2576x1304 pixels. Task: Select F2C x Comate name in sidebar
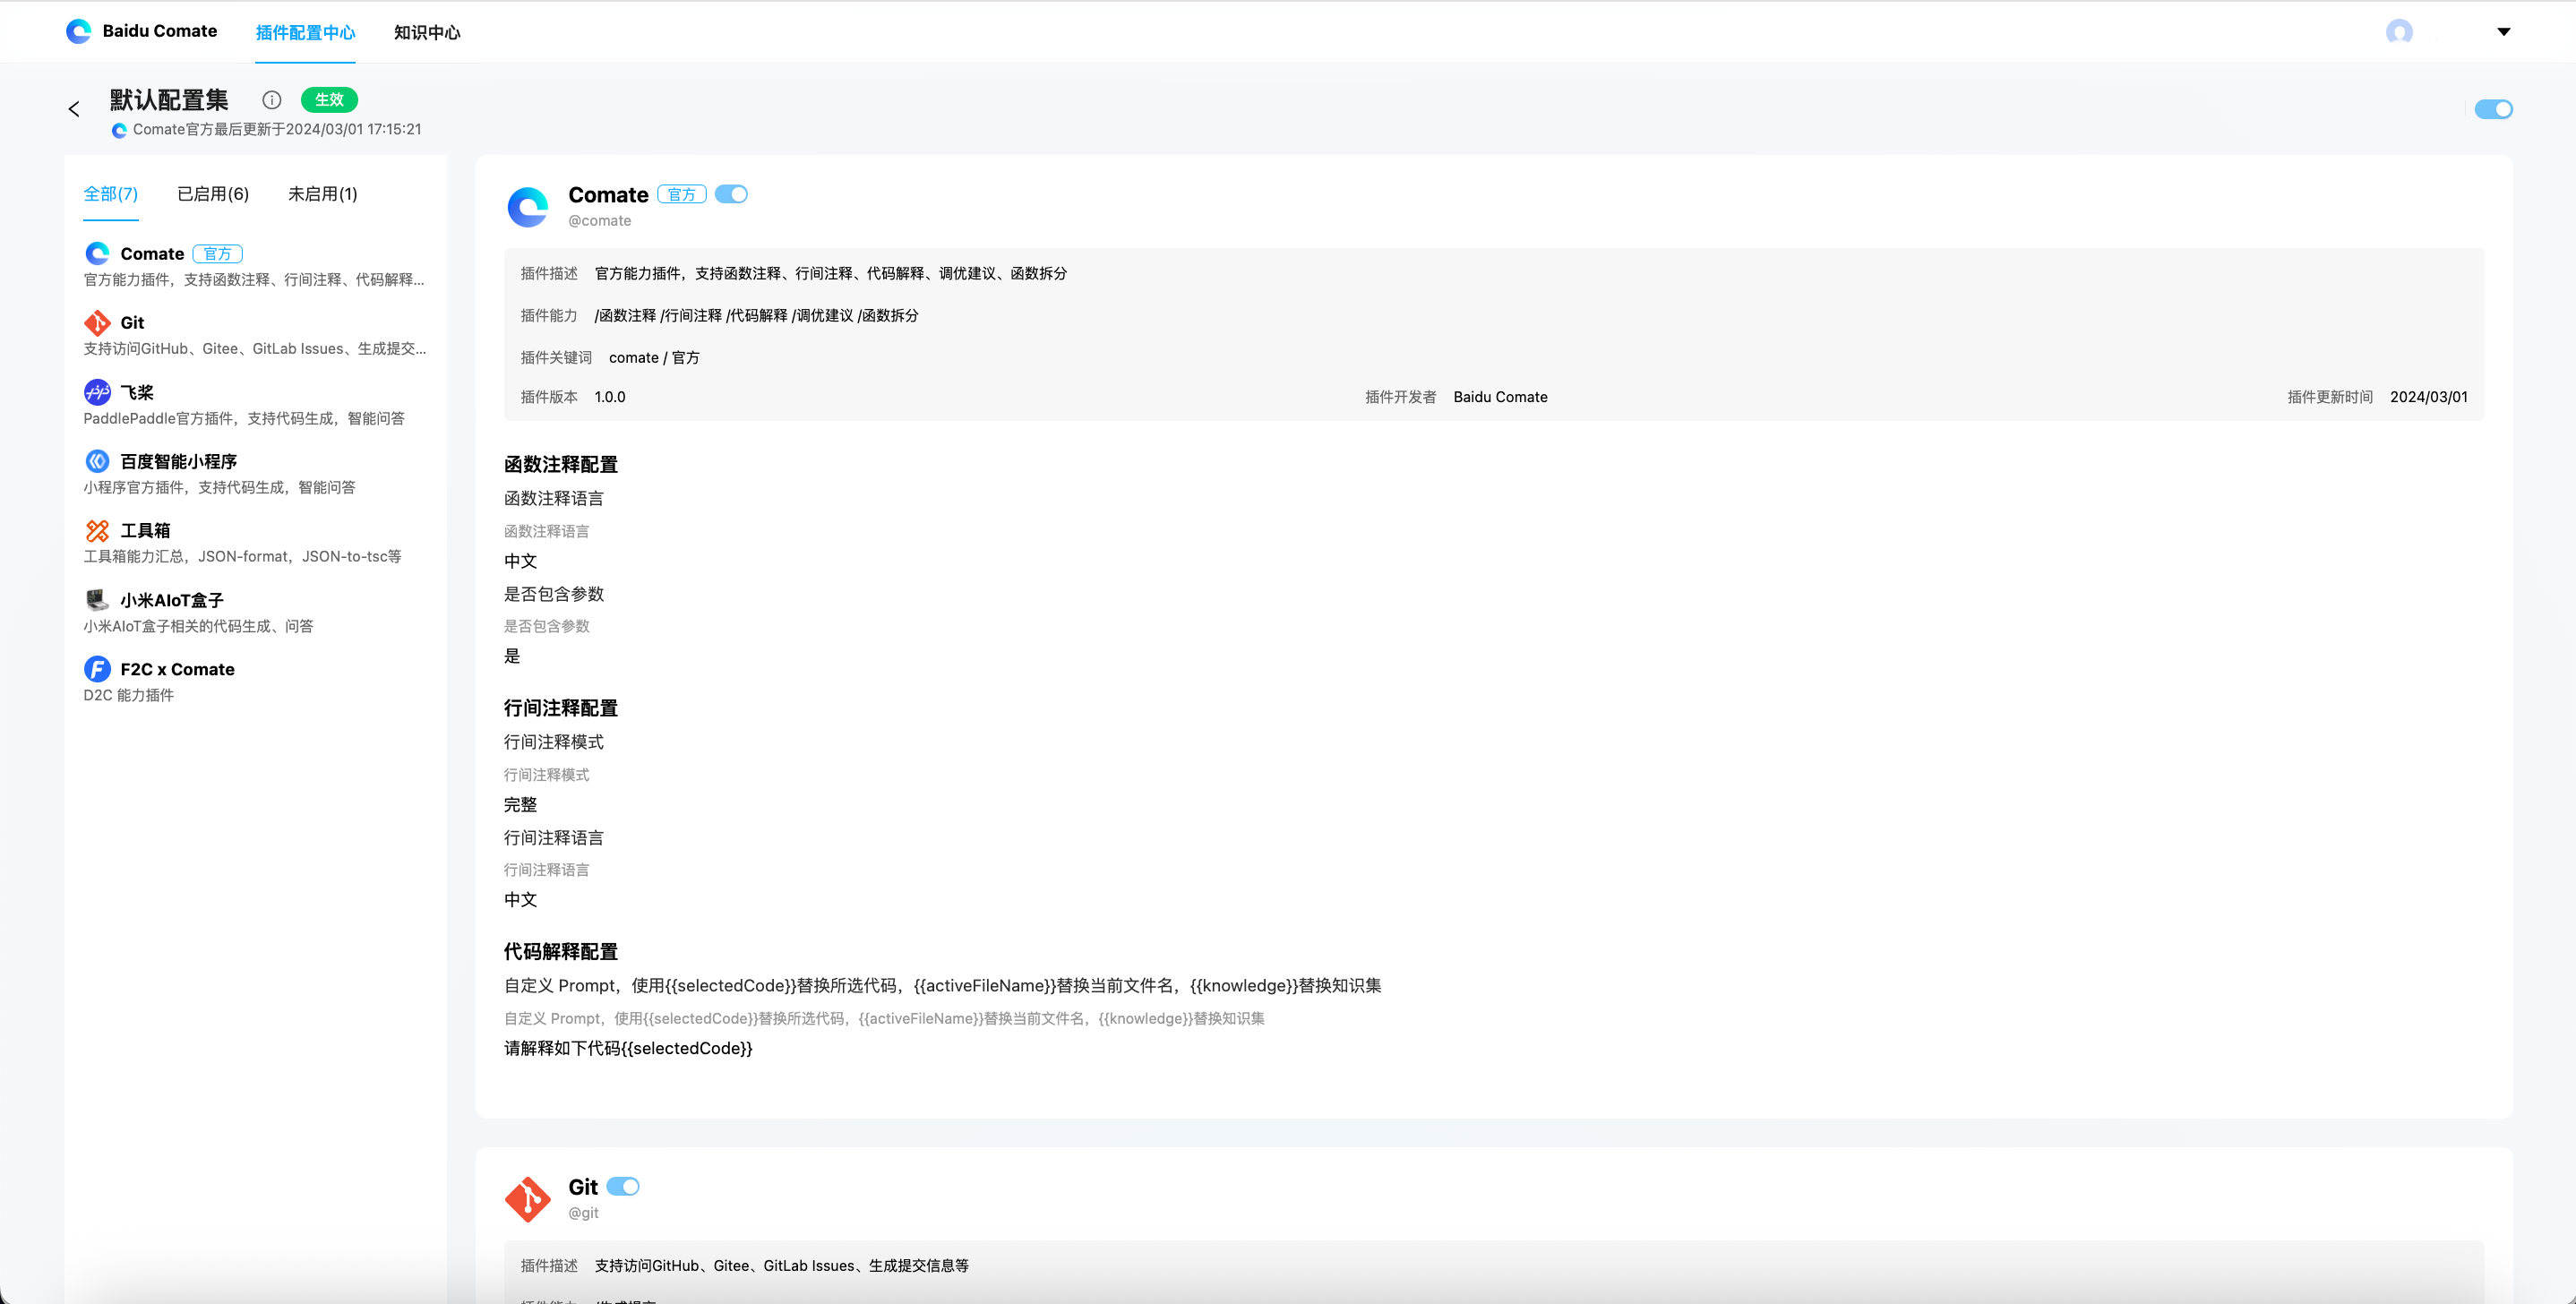[x=177, y=669]
